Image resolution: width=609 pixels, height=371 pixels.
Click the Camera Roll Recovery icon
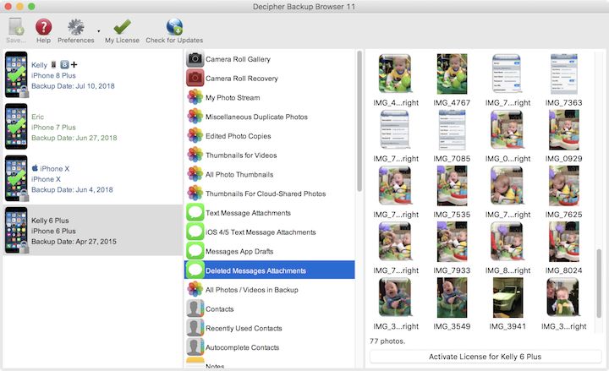195,79
